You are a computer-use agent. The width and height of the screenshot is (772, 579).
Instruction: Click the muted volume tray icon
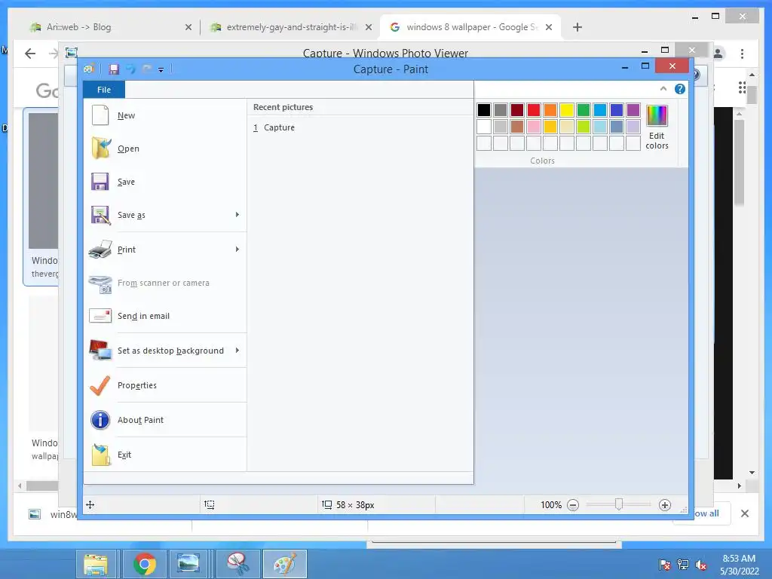[x=701, y=565]
